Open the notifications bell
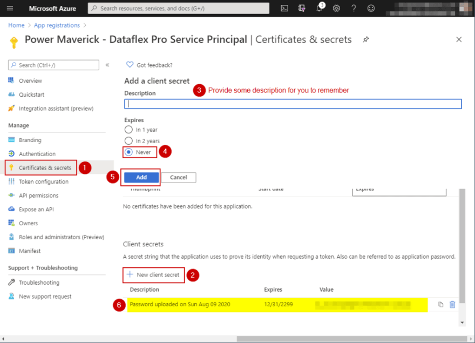 pyautogui.click(x=319, y=8)
